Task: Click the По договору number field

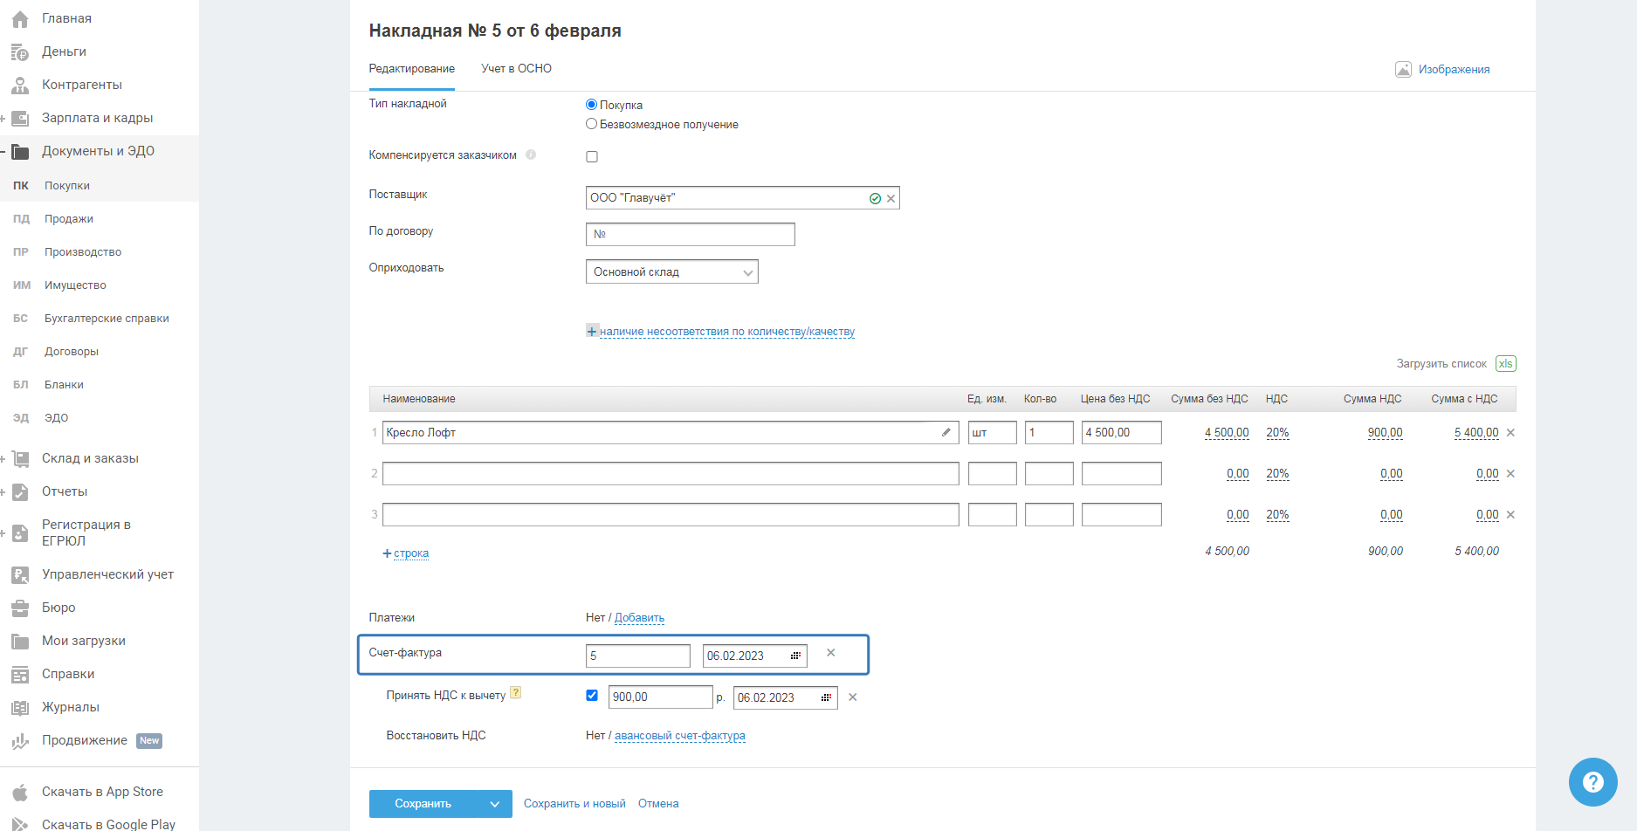Action: coord(691,234)
